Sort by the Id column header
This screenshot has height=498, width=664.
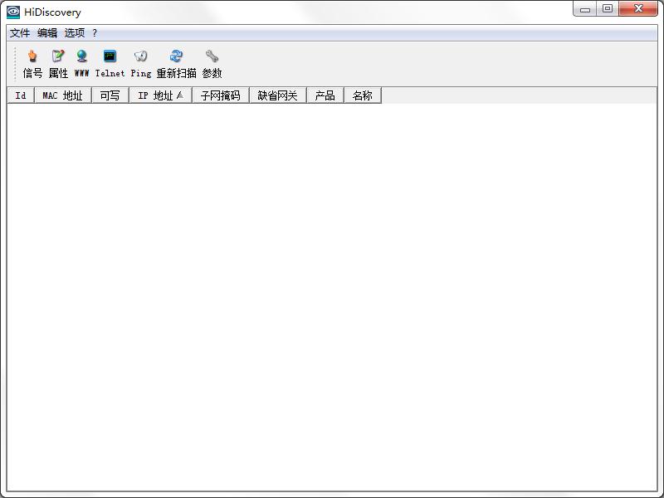[x=21, y=95]
